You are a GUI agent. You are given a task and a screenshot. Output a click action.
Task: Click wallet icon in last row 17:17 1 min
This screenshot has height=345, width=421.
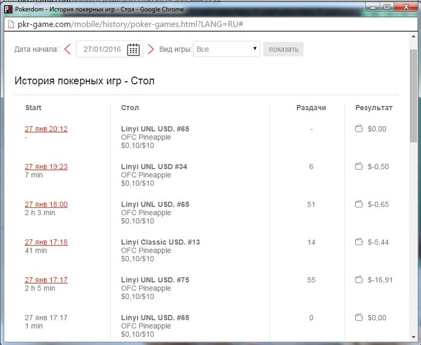[x=359, y=317]
